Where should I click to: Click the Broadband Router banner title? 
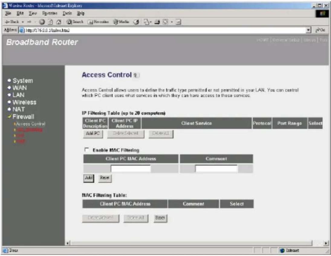point(42,42)
